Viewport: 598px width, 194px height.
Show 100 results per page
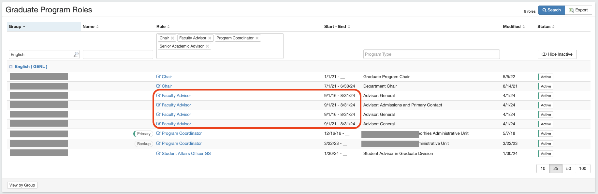pyautogui.click(x=583, y=169)
